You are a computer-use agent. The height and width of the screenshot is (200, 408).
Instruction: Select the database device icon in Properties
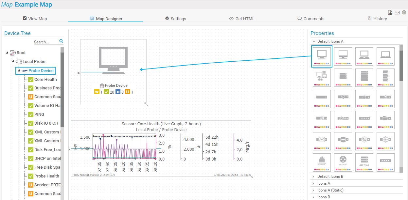[343, 141]
